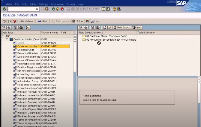The width and height of the screenshot is (201, 127).
Task: Click the Field Group/data fields column header
Action: (x=107, y=33)
